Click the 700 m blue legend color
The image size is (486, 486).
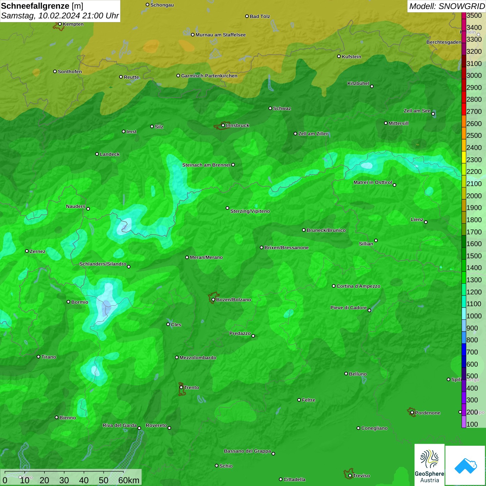click(x=463, y=350)
